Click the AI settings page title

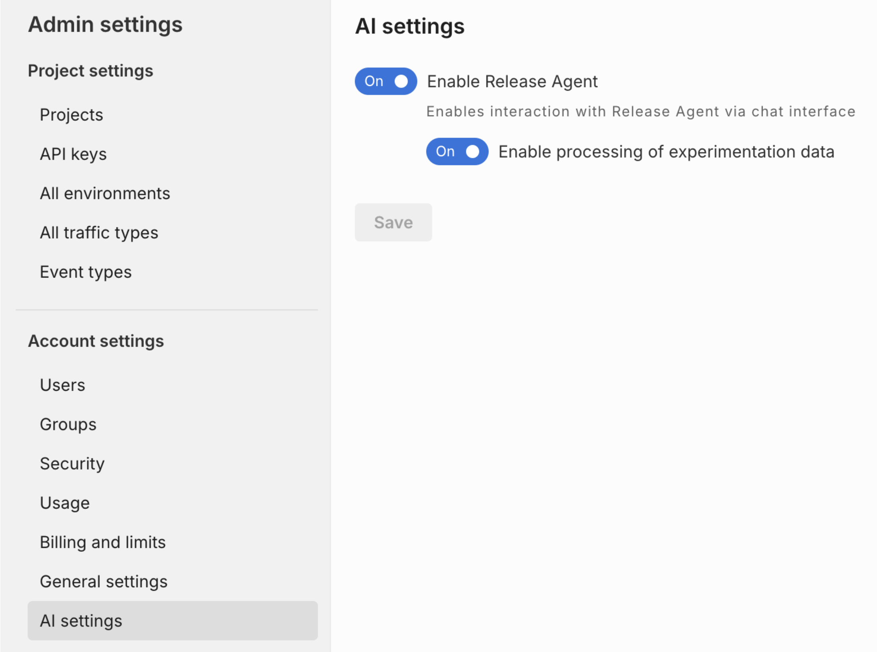(x=410, y=27)
